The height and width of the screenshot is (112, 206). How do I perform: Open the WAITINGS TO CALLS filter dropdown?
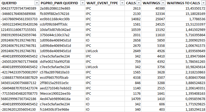203,3
